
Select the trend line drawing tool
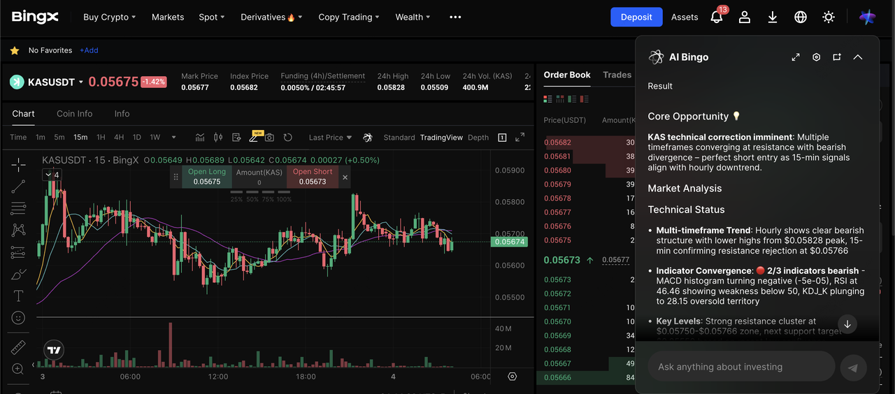pos(18,187)
